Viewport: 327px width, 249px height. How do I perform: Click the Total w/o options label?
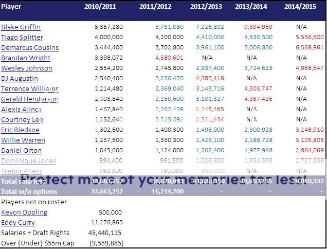29,191
